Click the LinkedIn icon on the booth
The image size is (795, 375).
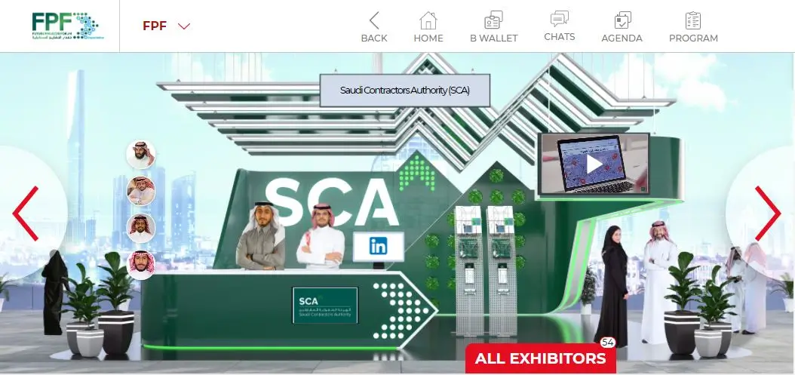[x=378, y=247]
